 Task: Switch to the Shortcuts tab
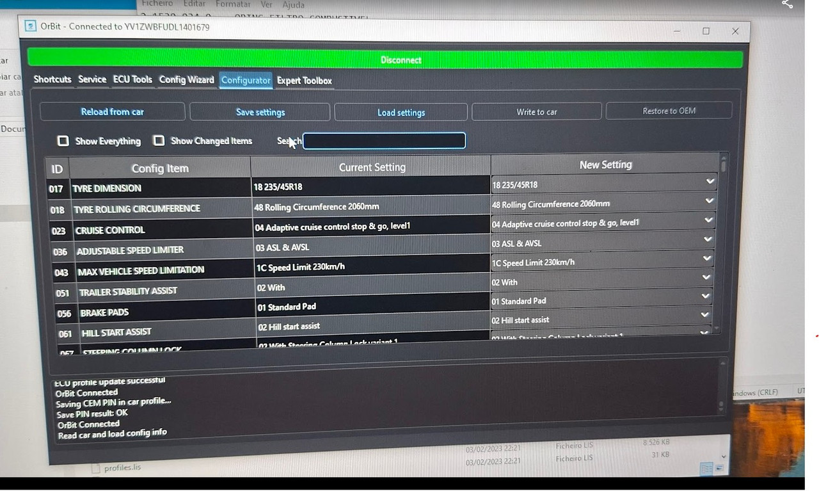52,79
